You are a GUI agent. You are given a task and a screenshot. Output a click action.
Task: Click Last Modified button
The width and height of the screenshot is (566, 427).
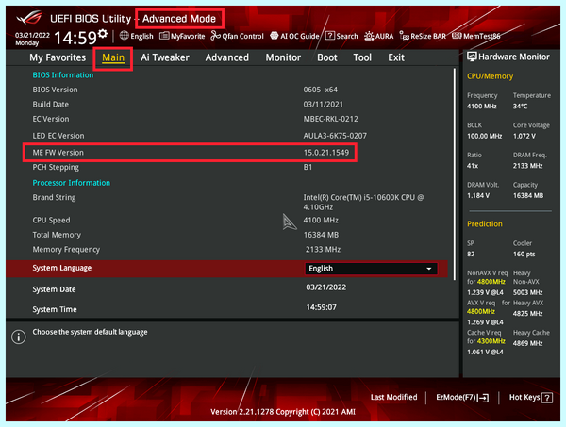coord(393,397)
